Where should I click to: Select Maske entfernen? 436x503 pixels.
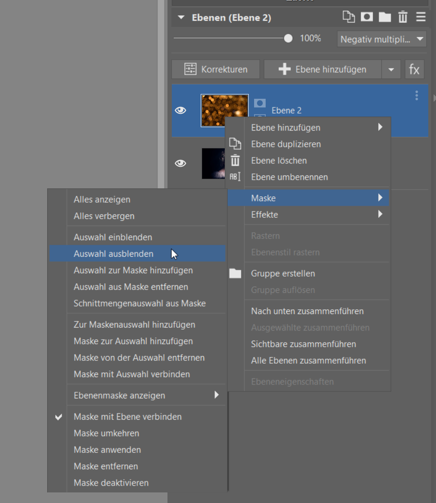point(138,466)
